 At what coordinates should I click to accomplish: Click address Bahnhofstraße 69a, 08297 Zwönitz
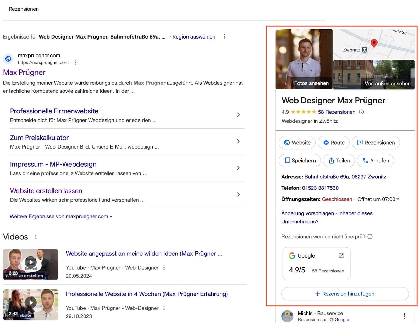click(x=345, y=177)
